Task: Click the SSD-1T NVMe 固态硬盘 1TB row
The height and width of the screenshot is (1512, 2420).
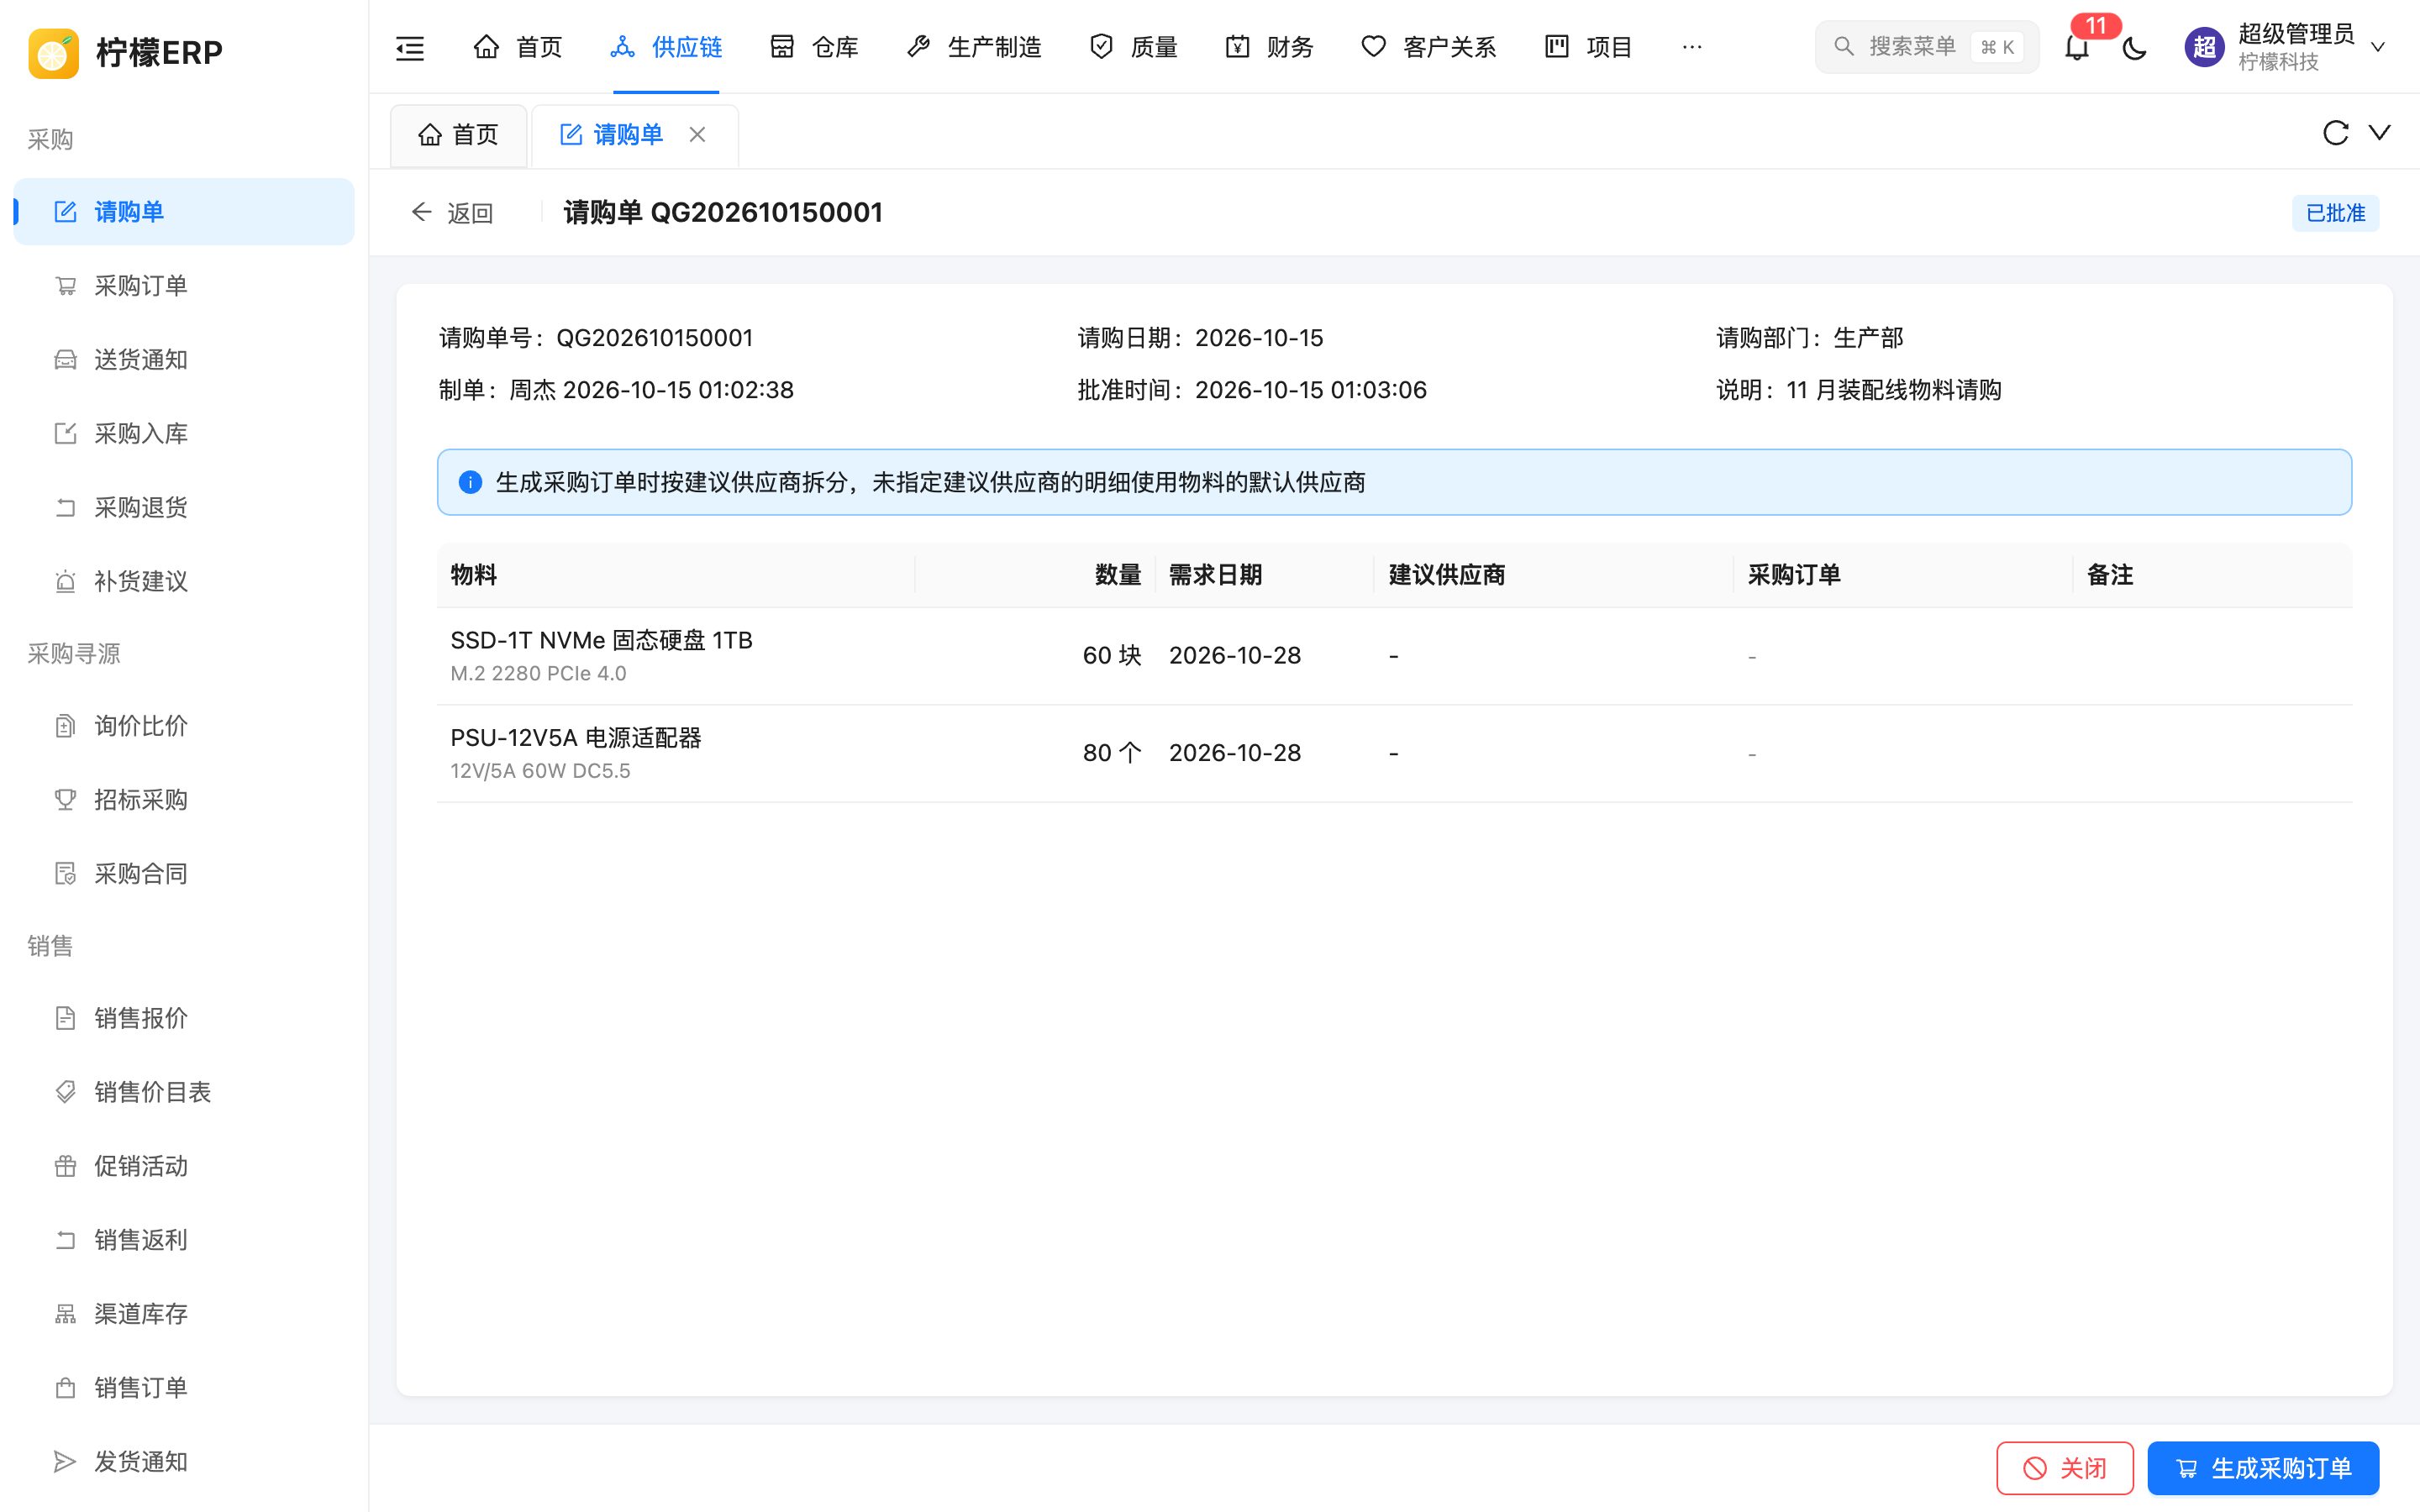Action: 1394,656
